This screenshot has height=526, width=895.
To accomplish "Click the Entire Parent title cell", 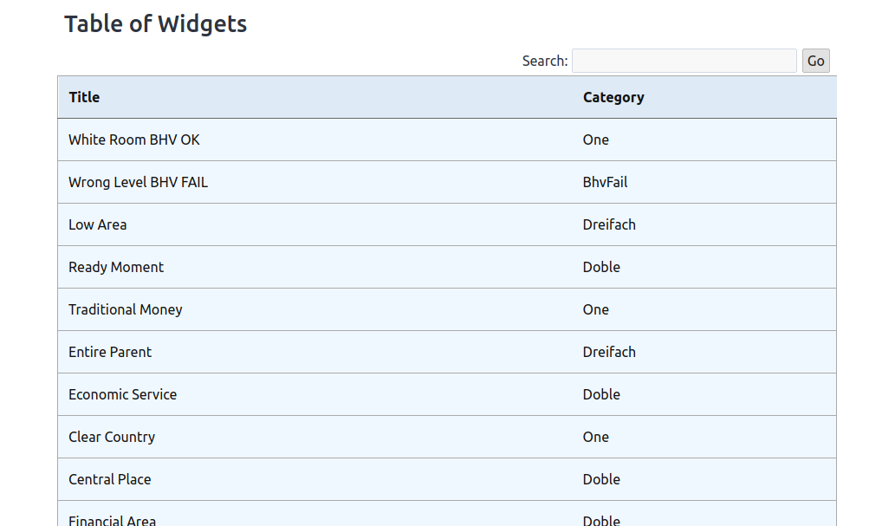I will pos(110,352).
